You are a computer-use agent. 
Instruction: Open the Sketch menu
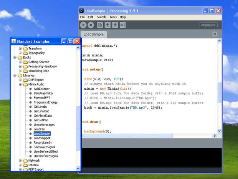101,17
